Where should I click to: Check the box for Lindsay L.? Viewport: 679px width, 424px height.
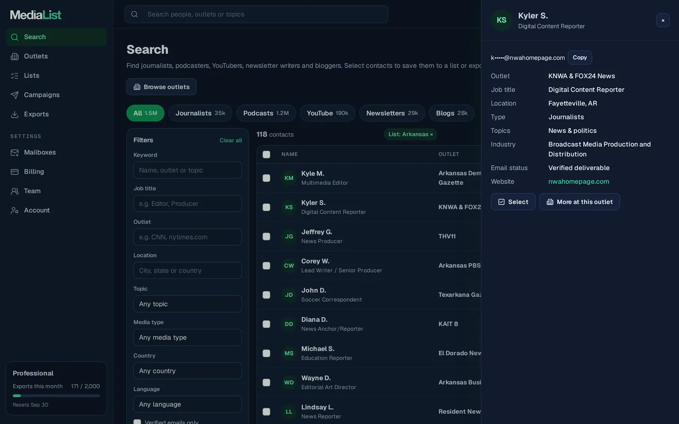pyautogui.click(x=266, y=412)
